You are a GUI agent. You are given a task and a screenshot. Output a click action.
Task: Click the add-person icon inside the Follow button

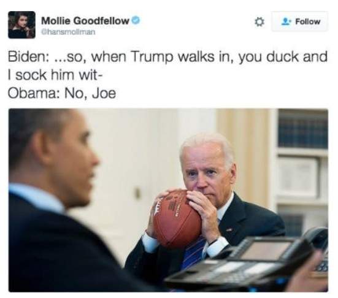tap(286, 21)
